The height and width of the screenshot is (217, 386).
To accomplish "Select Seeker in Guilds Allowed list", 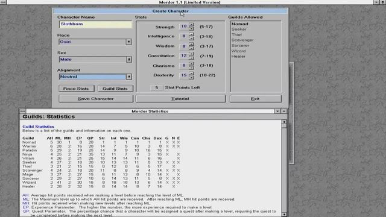I will (239, 29).
